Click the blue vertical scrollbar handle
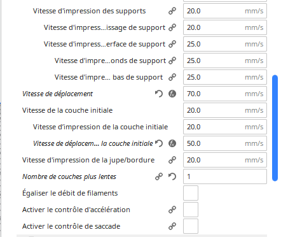This screenshot has width=288, height=237. tap(275, 128)
